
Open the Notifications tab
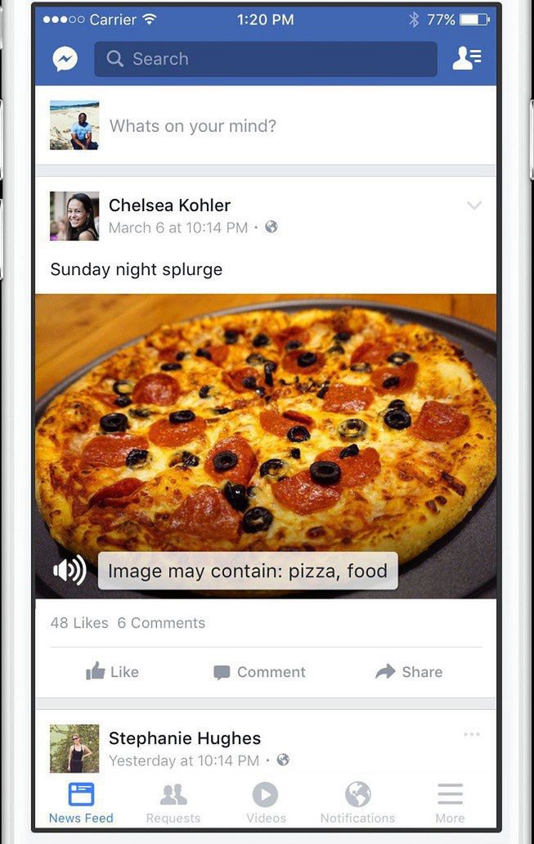(x=357, y=803)
